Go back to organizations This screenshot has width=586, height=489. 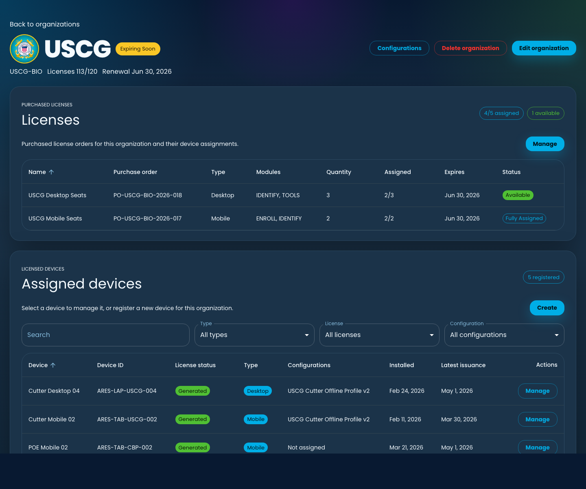coord(45,24)
